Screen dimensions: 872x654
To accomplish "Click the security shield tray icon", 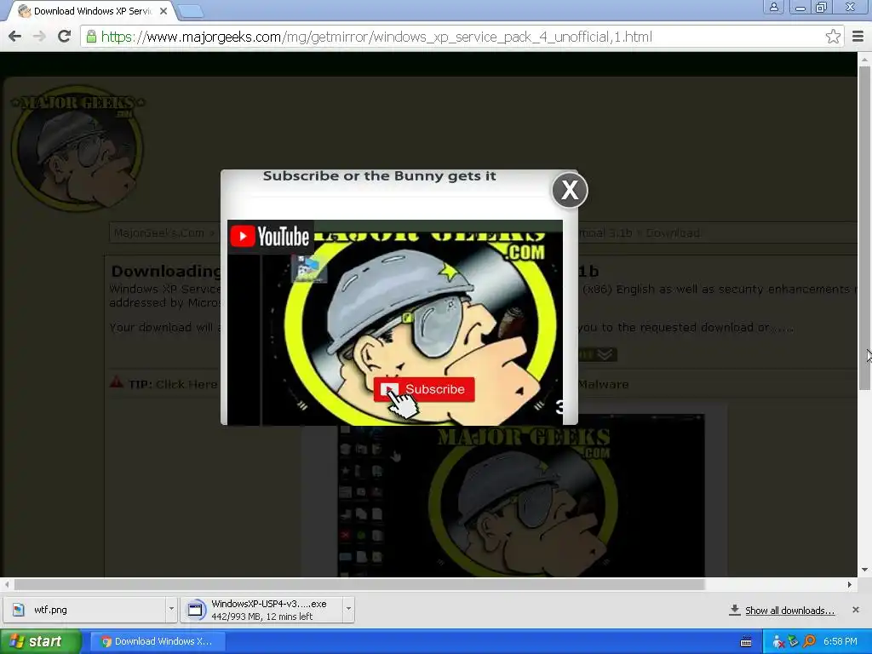I will tap(794, 641).
